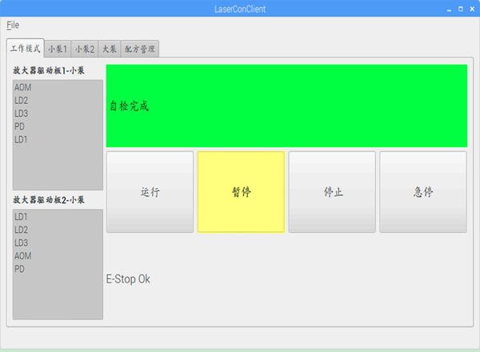Switch to the 大泵 tab

(x=110, y=49)
